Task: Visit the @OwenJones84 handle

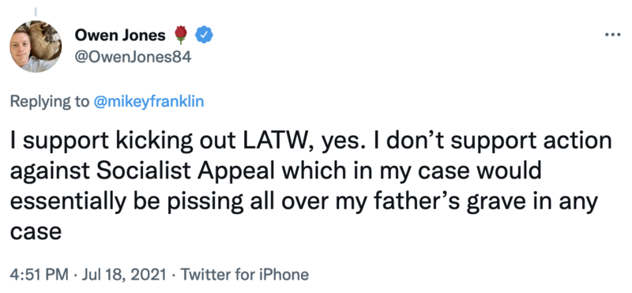Action: pyautogui.click(x=133, y=57)
